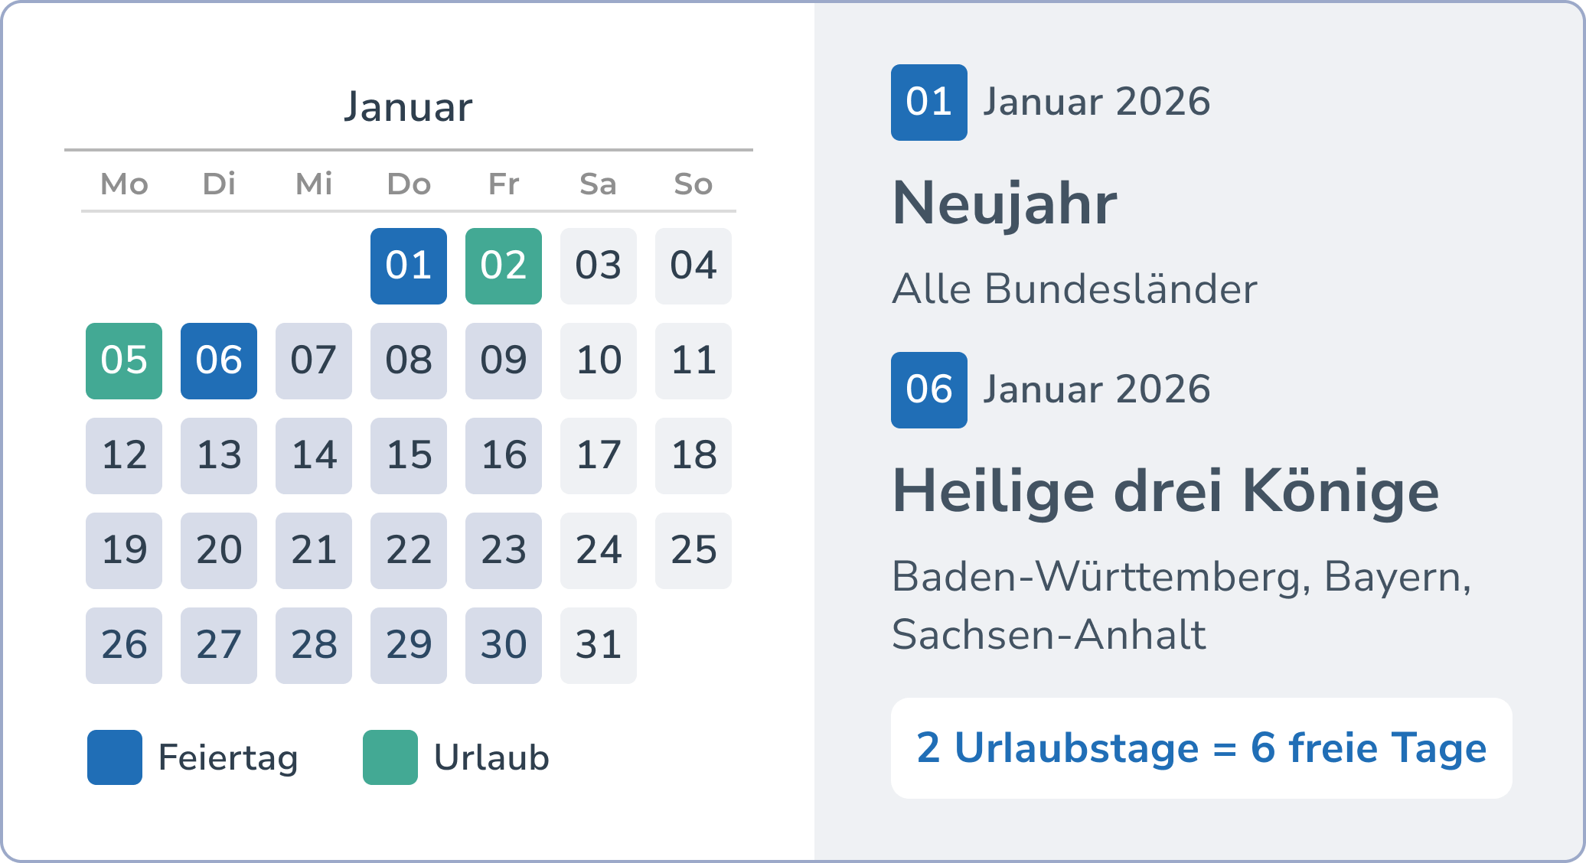The width and height of the screenshot is (1586, 863).
Task: Select the holiday-marked January 6 in the calendar
Action: (x=218, y=360)
